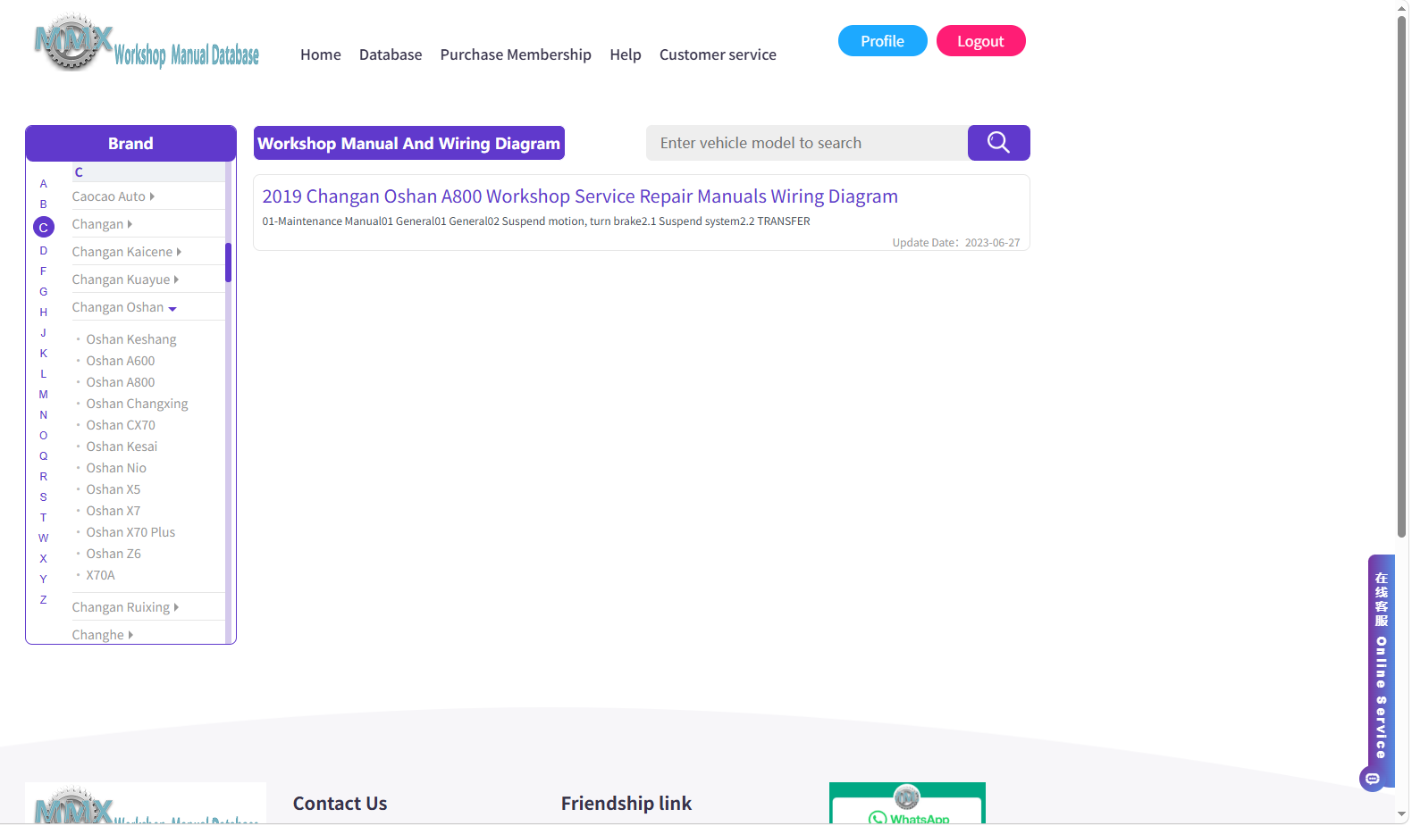Click the page scrollbar down arrow
This screenshot has height=826, width=1412.
[x=1402, y=815]
